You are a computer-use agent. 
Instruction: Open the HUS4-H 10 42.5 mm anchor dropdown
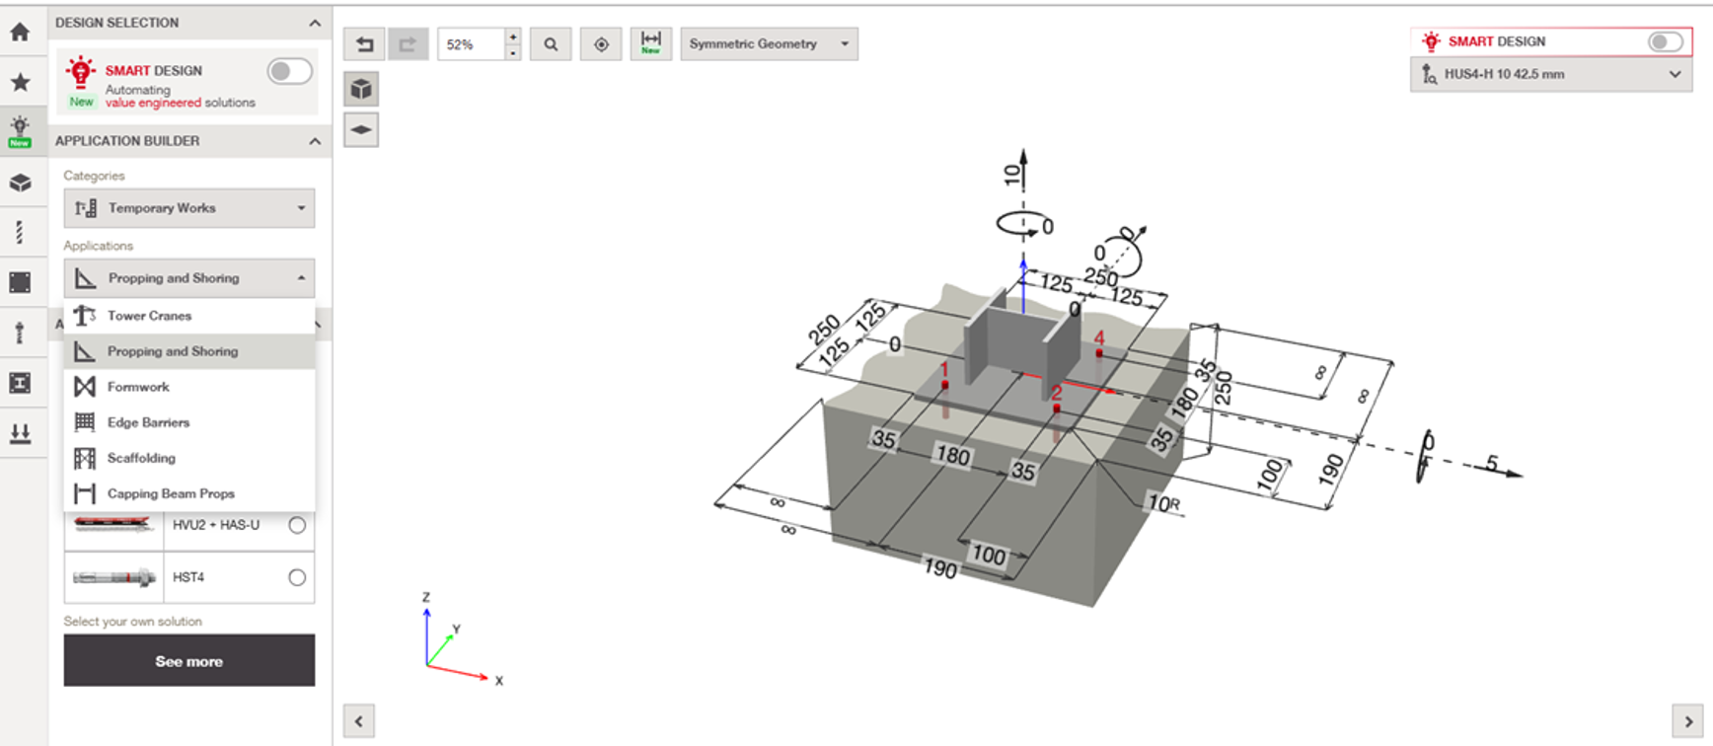(1551, 74)
